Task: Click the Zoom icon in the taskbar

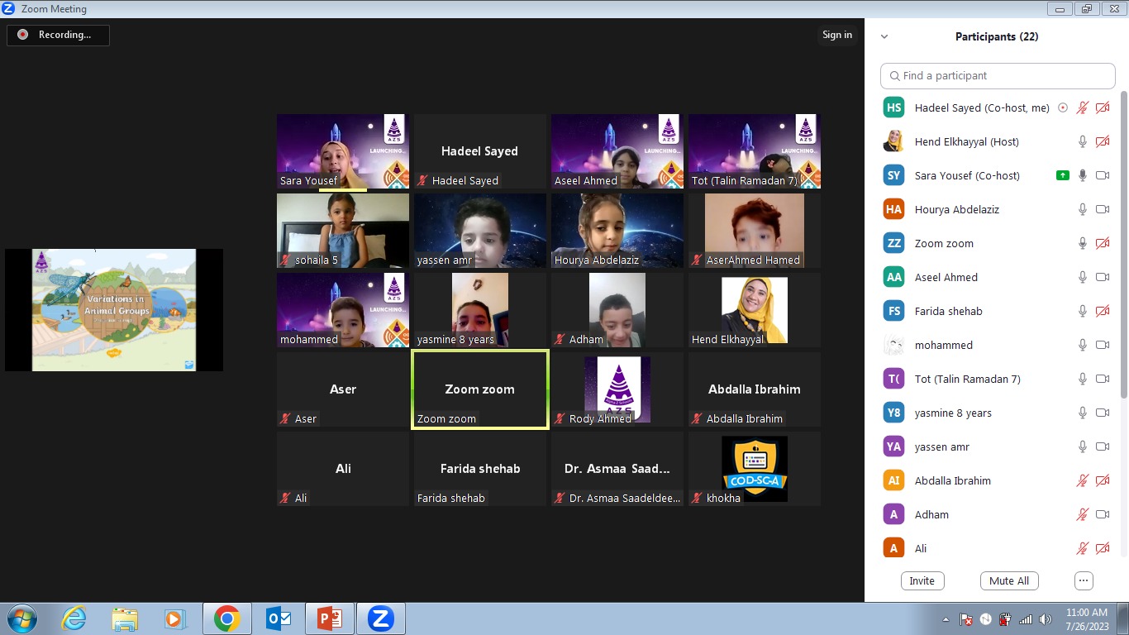Action: pyautogui.click(x=380, y=618)
